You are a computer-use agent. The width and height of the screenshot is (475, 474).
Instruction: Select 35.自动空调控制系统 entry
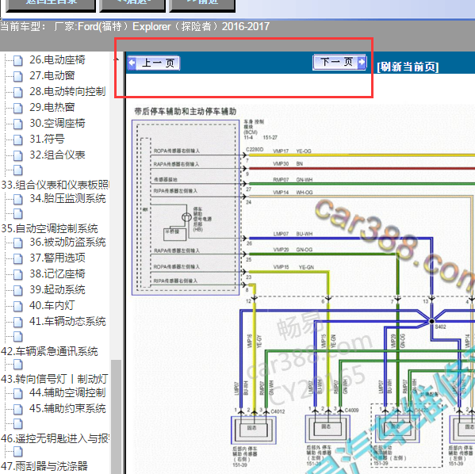point(49,228)
